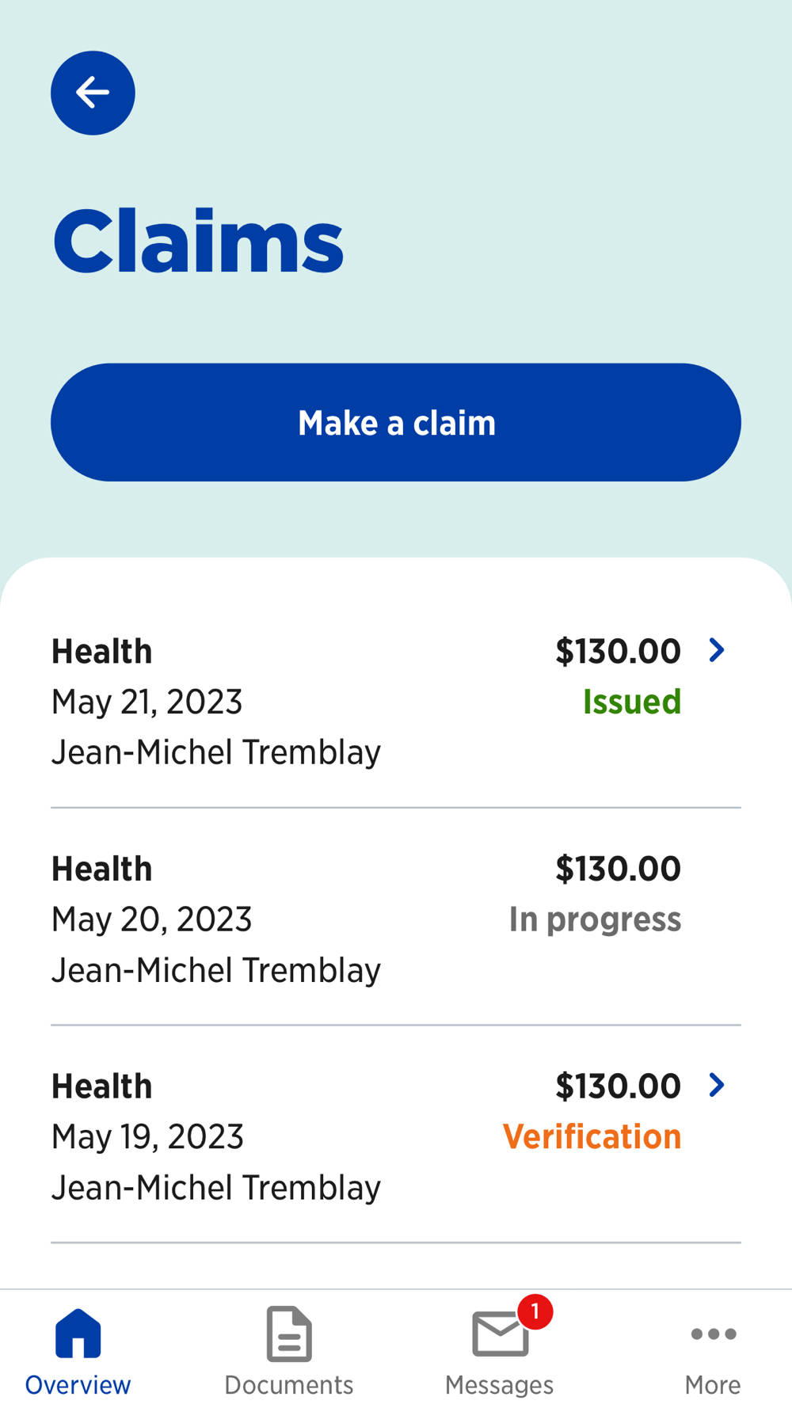Click the Claims page heading
The height and width of the screenshot is (1408, 792).
pyautogui.click(x=198, y=241)
